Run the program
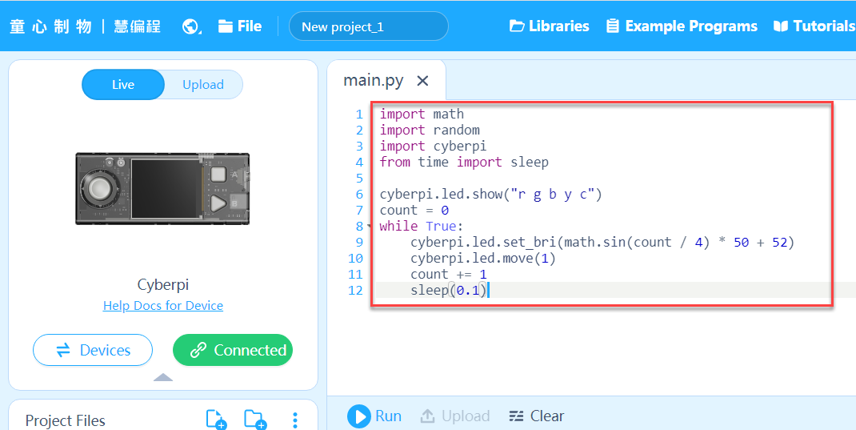The width and height of the screenshot is (856, 430). tap(374, 416)
